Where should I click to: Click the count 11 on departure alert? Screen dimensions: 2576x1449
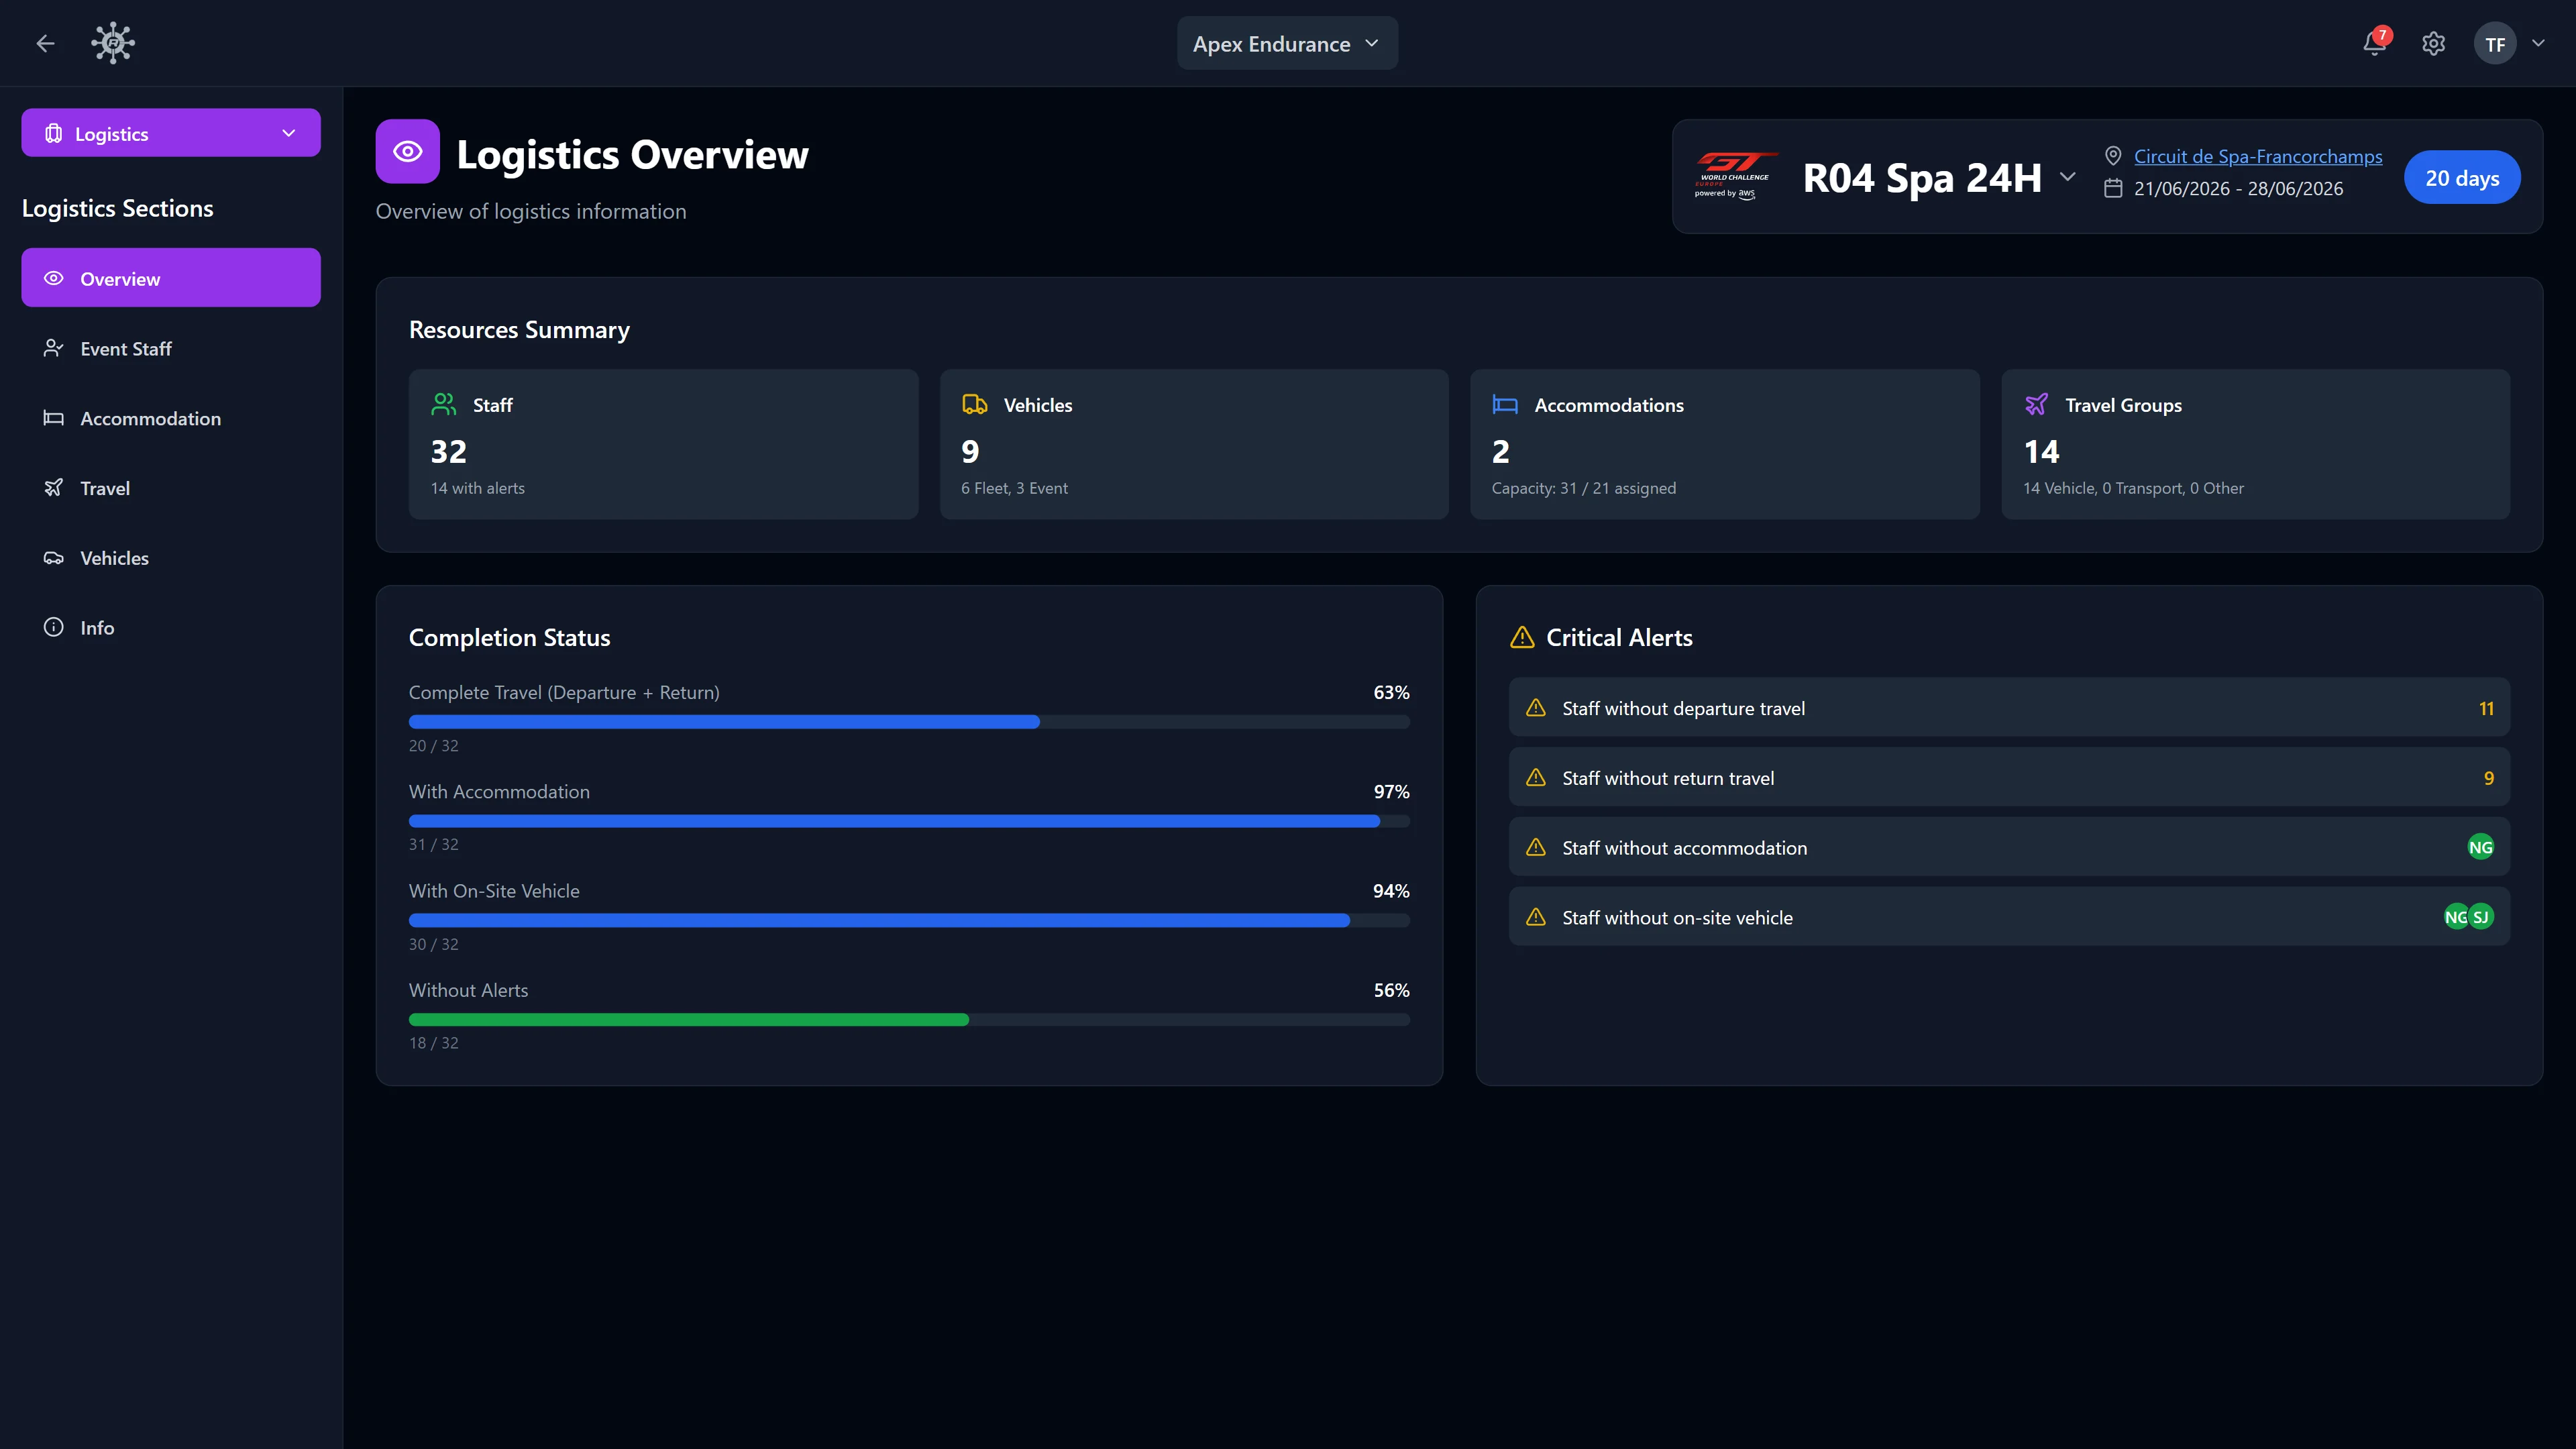point(2486,708)
